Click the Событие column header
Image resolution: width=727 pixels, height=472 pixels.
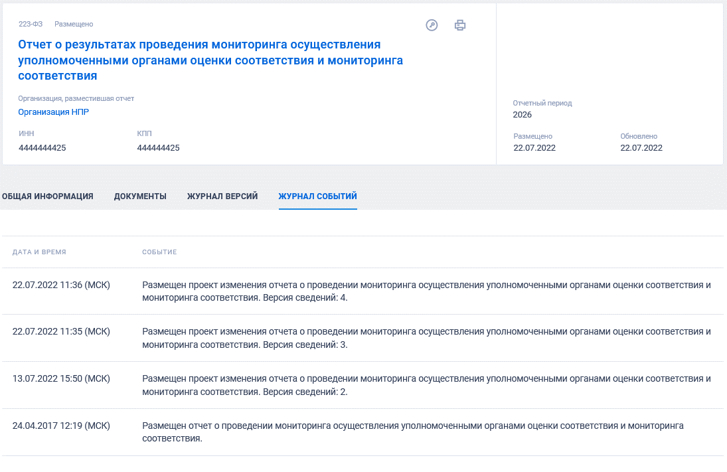[159, 252]
